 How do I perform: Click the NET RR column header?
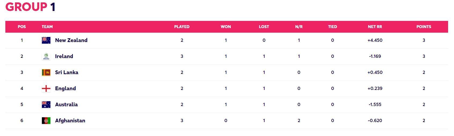[375, 27]
